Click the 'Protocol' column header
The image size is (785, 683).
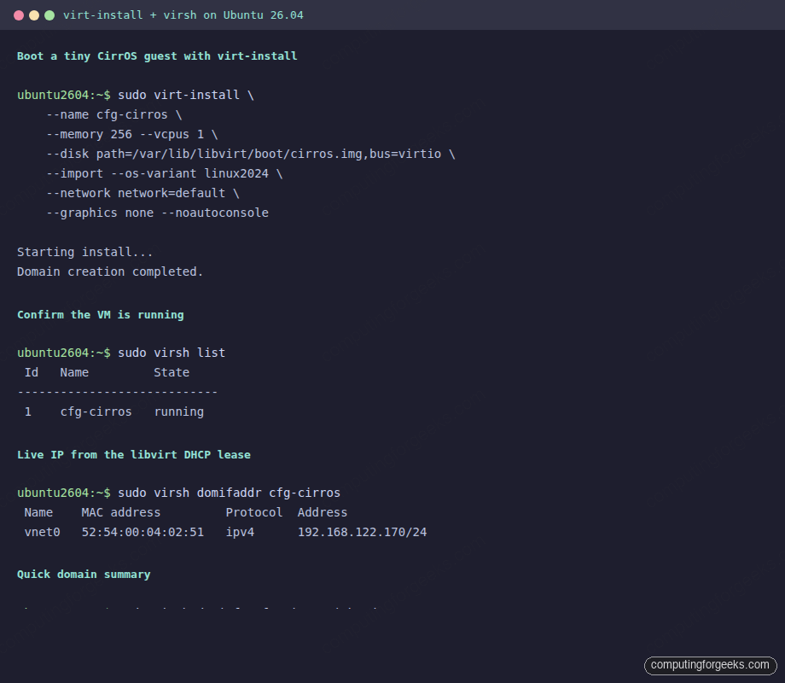click(254, 512)
